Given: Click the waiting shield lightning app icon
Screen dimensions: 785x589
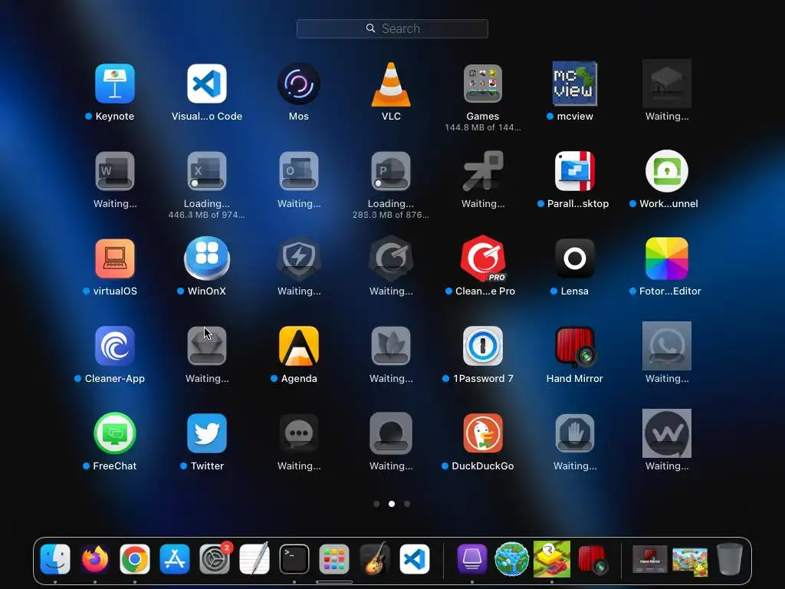Looking at the screenshot, I should click(x=299, y=258).
